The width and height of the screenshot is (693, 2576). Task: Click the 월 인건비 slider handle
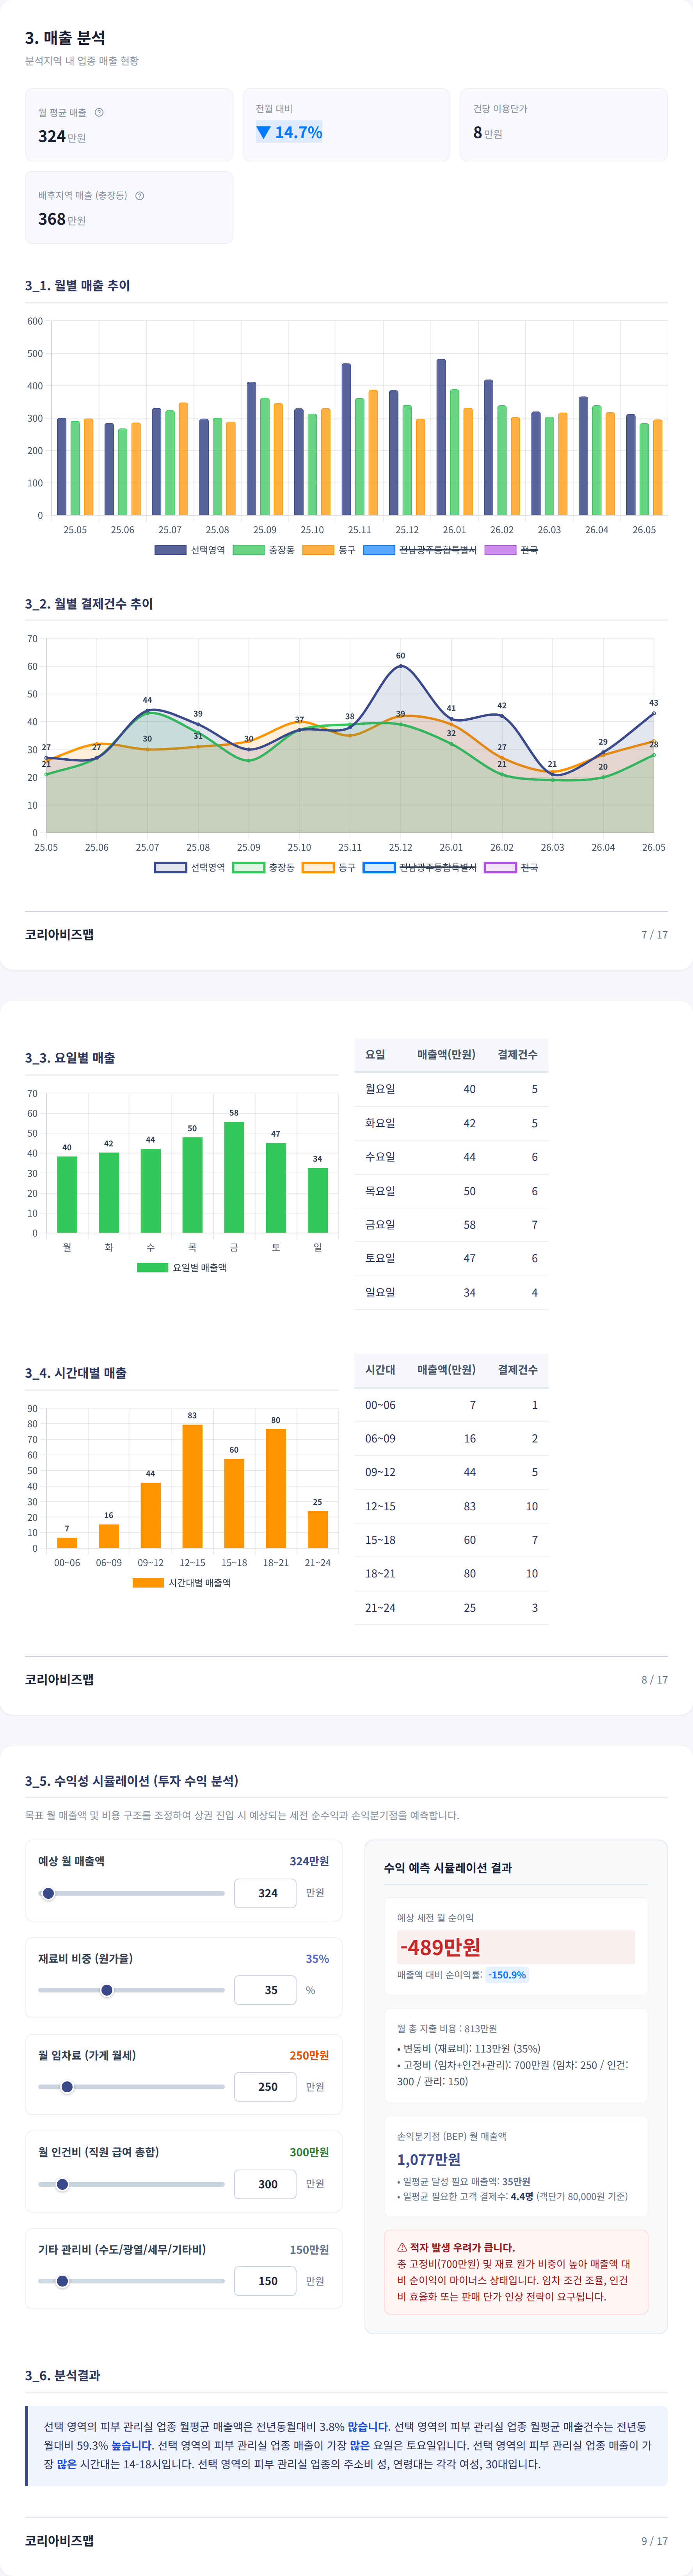(x=62, y=2184)
